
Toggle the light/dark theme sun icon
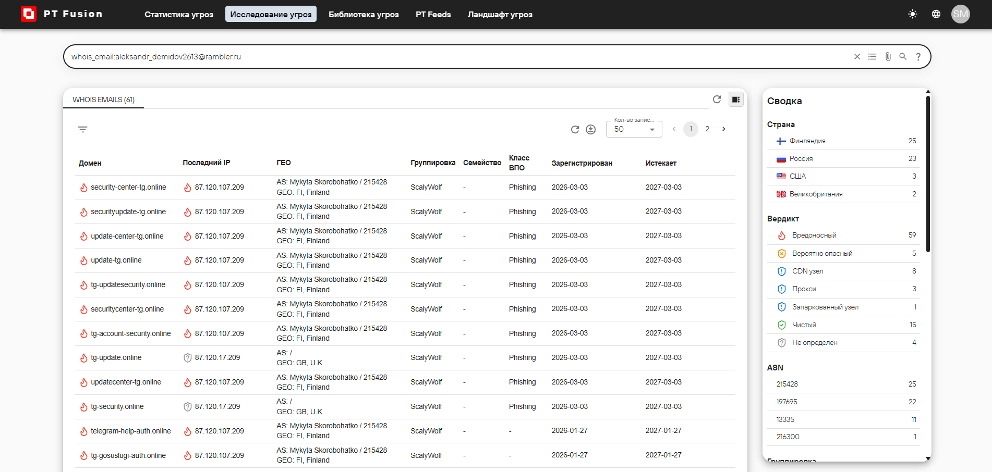912,14
